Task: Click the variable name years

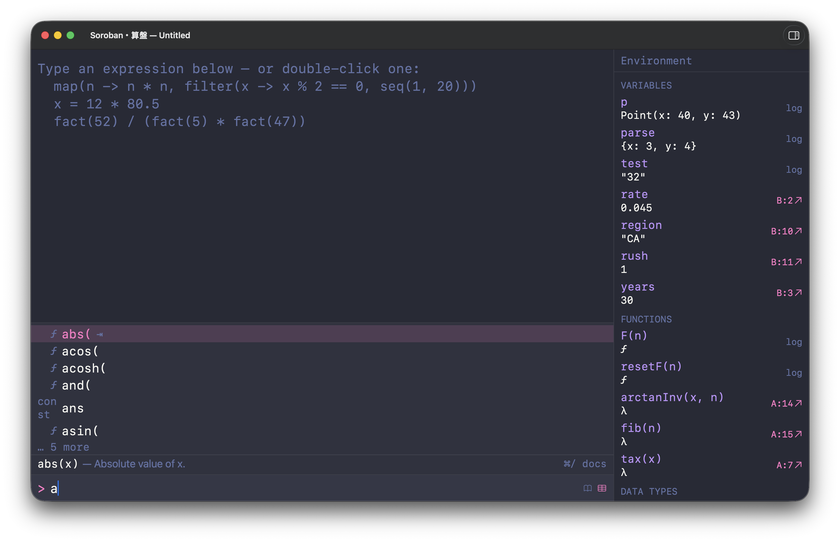Action: [637, 287]
